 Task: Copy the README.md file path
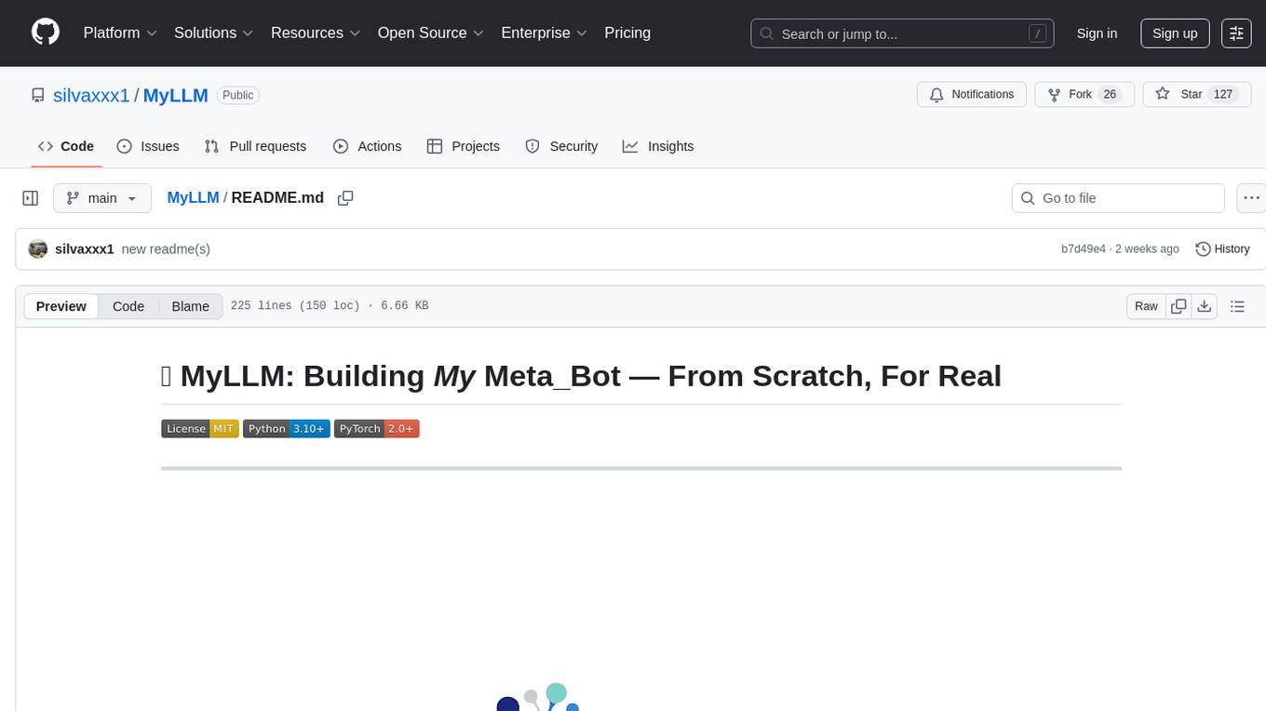coord(345,198)
